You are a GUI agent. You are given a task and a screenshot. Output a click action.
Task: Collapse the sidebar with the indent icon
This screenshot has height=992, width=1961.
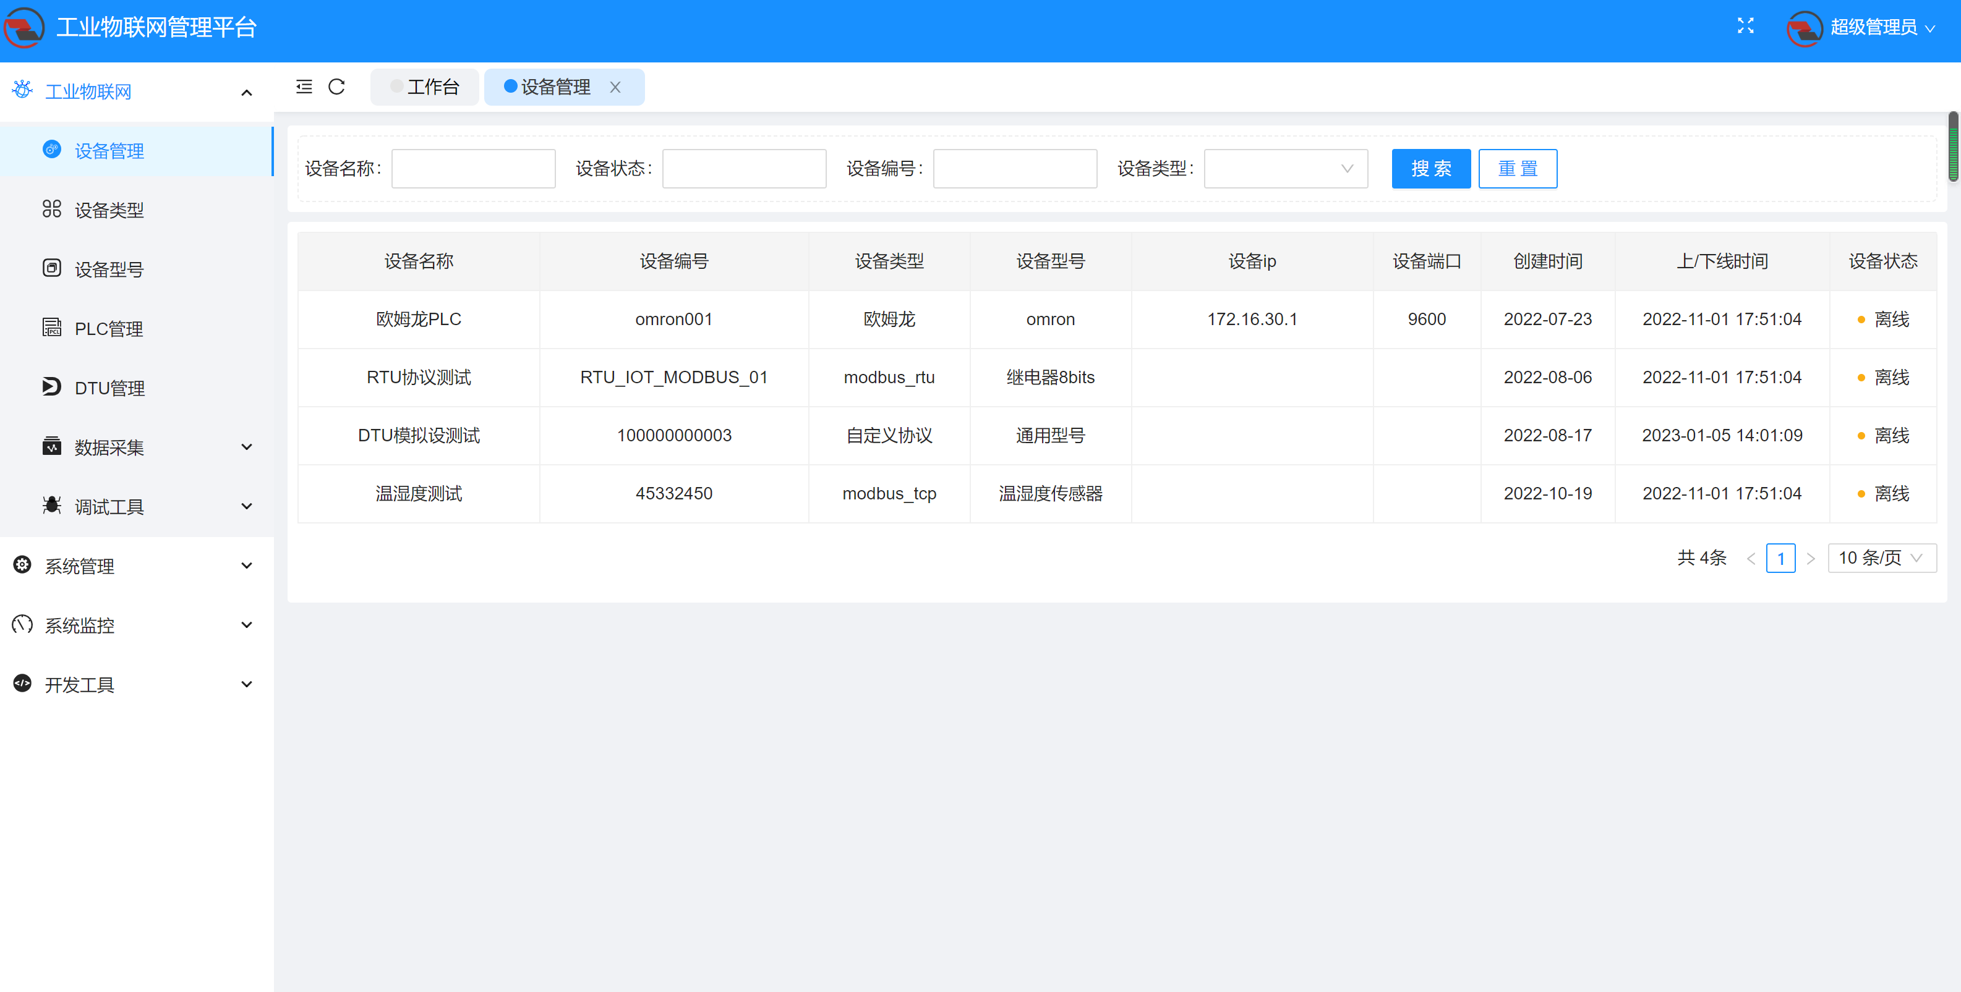[304, 86]
